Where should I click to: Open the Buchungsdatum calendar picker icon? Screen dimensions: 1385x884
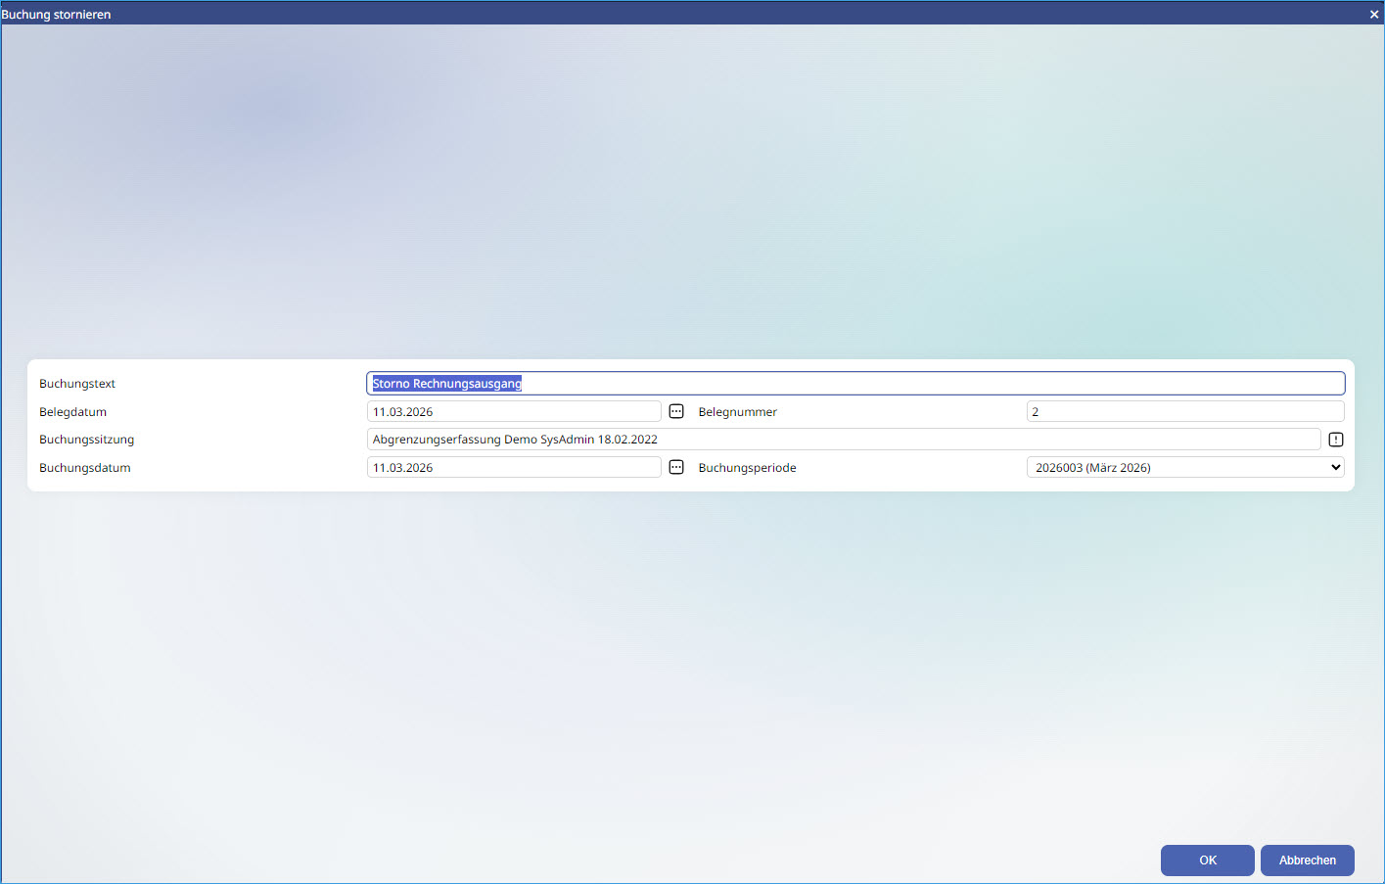(x=676, y=467)
